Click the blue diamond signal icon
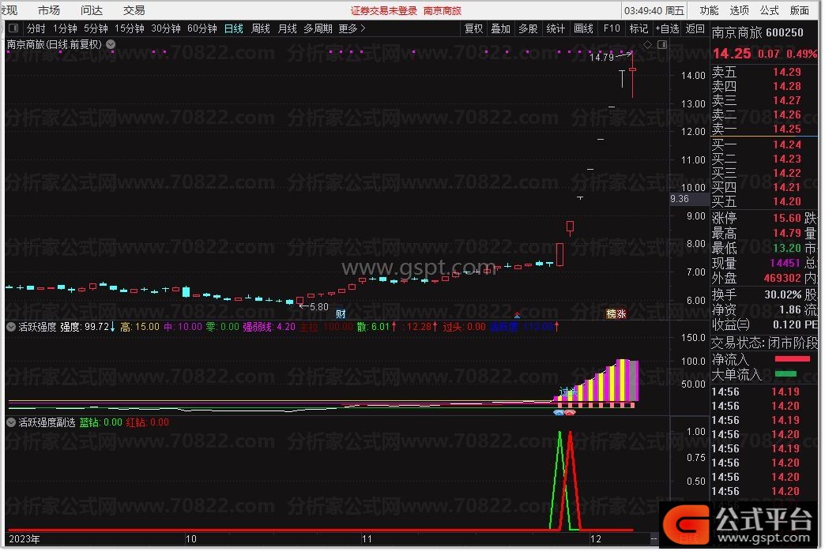This screenshot has height=551, width=825. (x=559, y=413)
